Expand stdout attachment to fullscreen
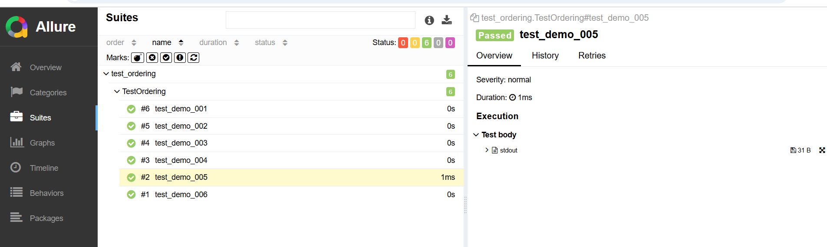This screenshot has height=247, width=827. point(822,150)
